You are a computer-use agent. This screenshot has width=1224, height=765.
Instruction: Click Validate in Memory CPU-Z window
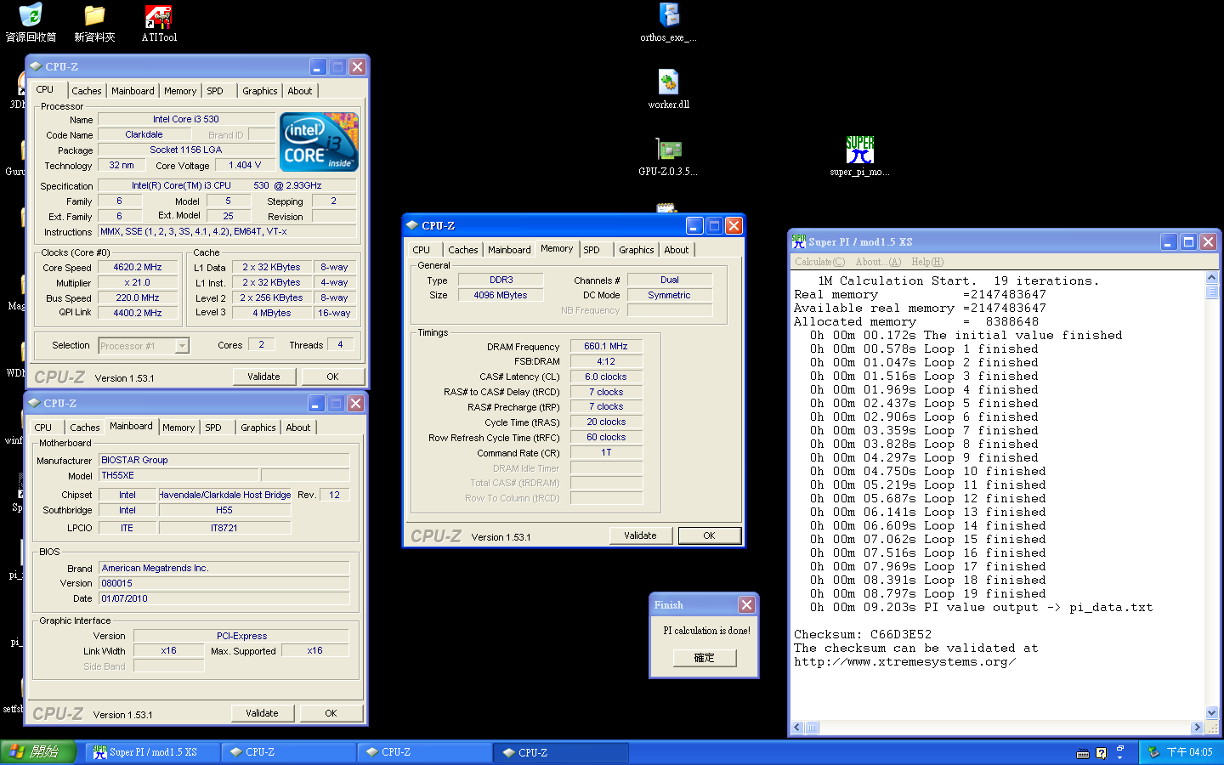pos(640,535)
